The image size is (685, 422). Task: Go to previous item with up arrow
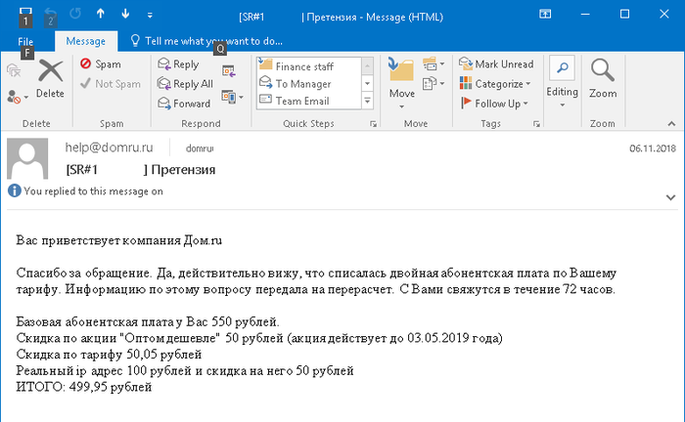click(x=101, y=14)
